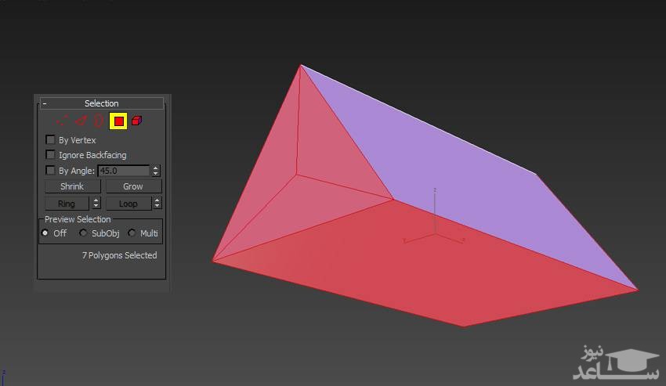The width and height of the screenshot is (666, 386).
Task: Select the Element sub-object level icon
Action: (136, 121)
